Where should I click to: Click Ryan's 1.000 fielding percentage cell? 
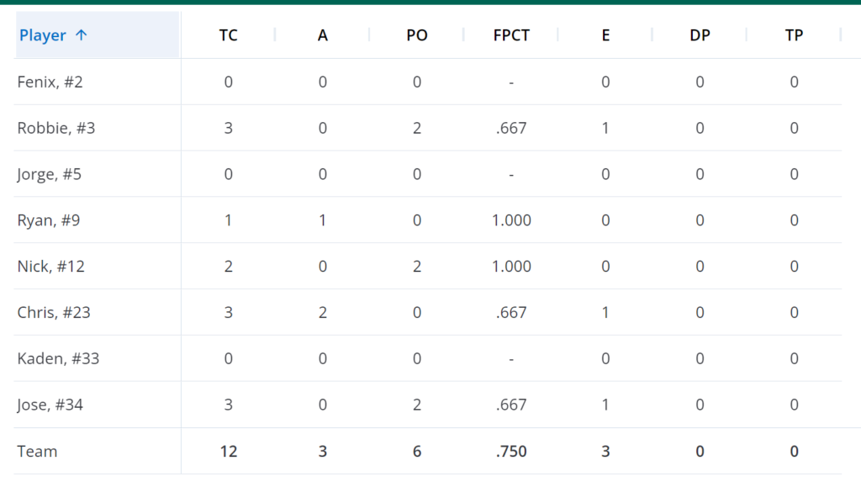pos(511,220)
